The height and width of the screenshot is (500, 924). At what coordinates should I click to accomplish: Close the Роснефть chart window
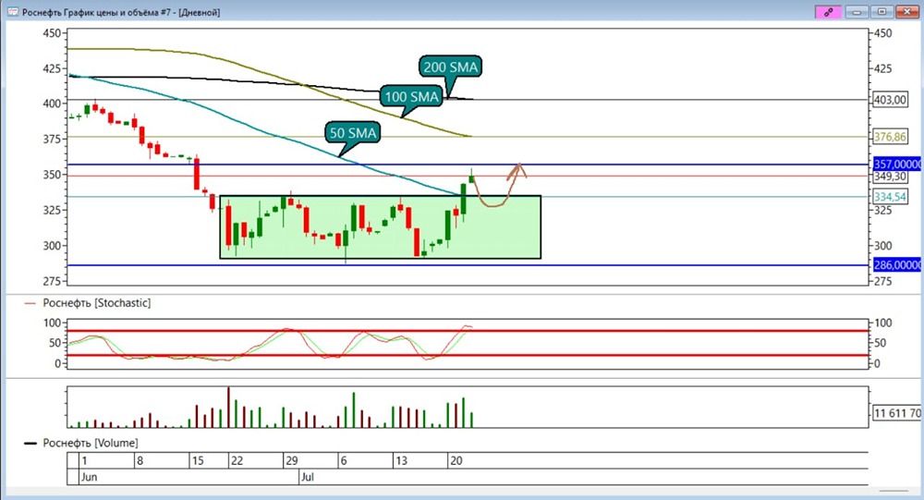(x=907, y=12)
